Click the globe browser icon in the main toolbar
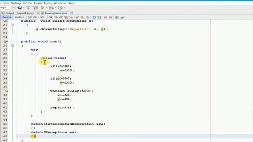 pyautogui.click(x=20, y=7)
